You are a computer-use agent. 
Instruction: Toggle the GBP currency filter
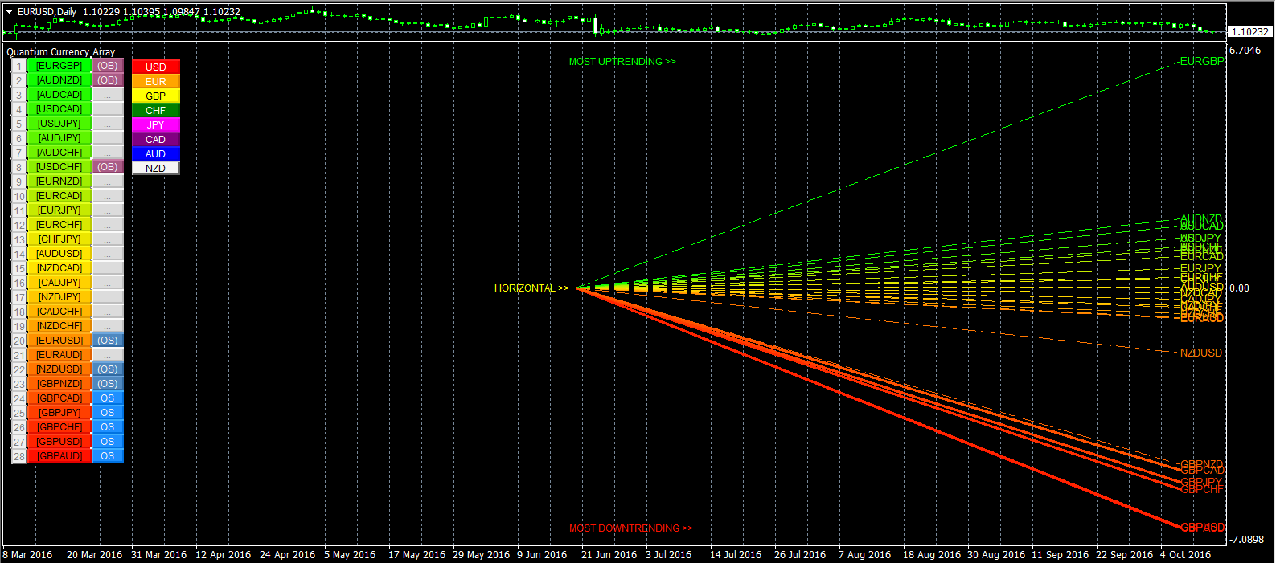[155, 96]
